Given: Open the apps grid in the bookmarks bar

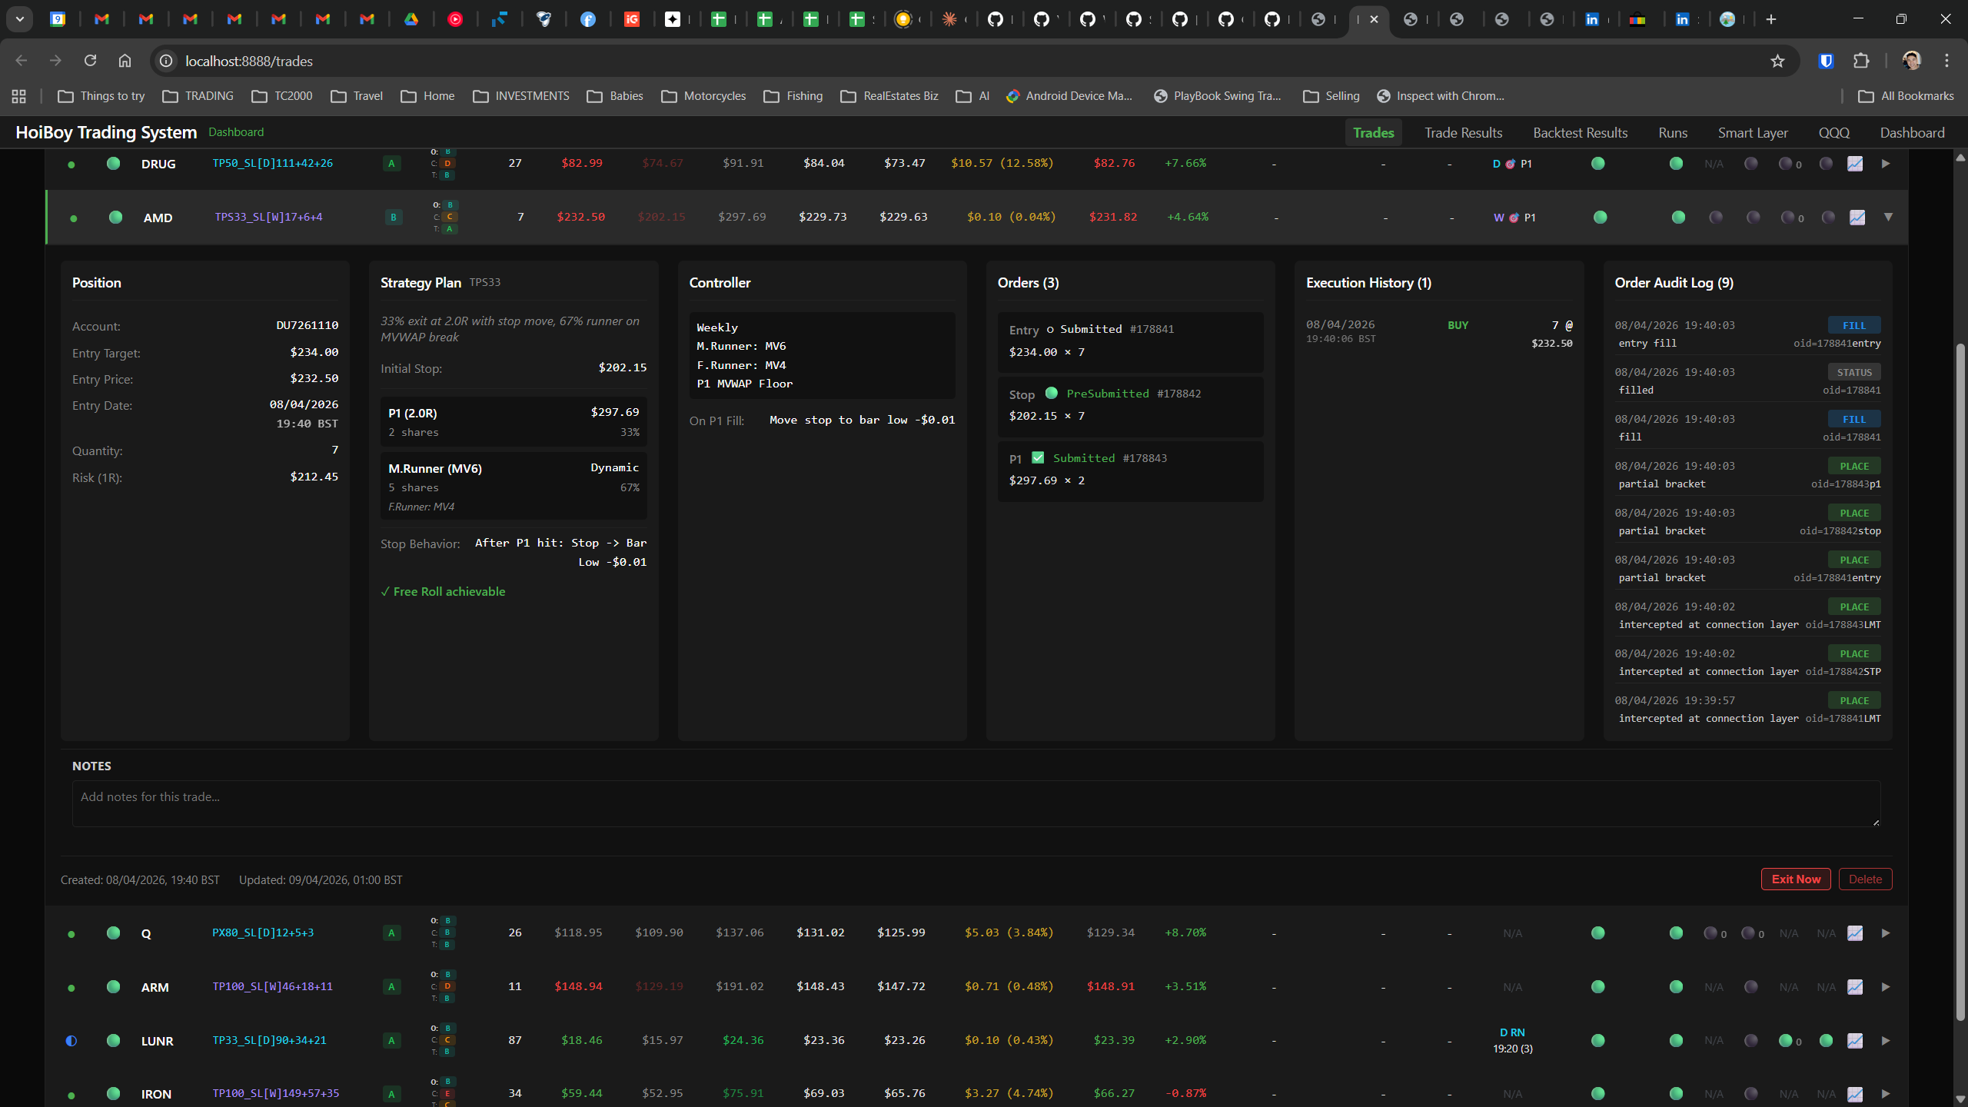Looking at the screenshot, I should click(x=19, y=96).
